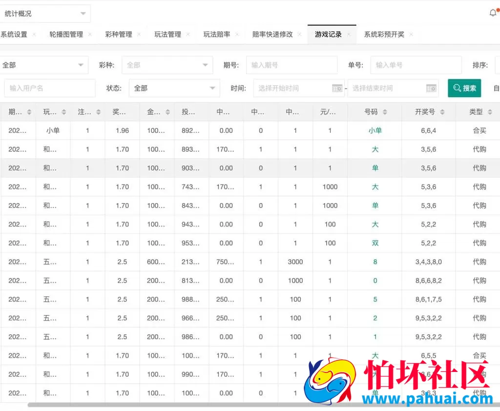Sort the 期号 column using its sort arrows

pyautogui.click(x=29, y=112)
